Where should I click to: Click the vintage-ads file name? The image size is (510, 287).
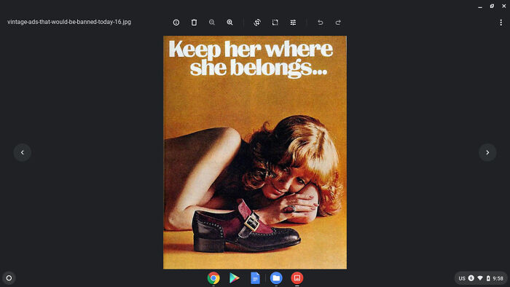pyautogui.click(x=69, y=22)
